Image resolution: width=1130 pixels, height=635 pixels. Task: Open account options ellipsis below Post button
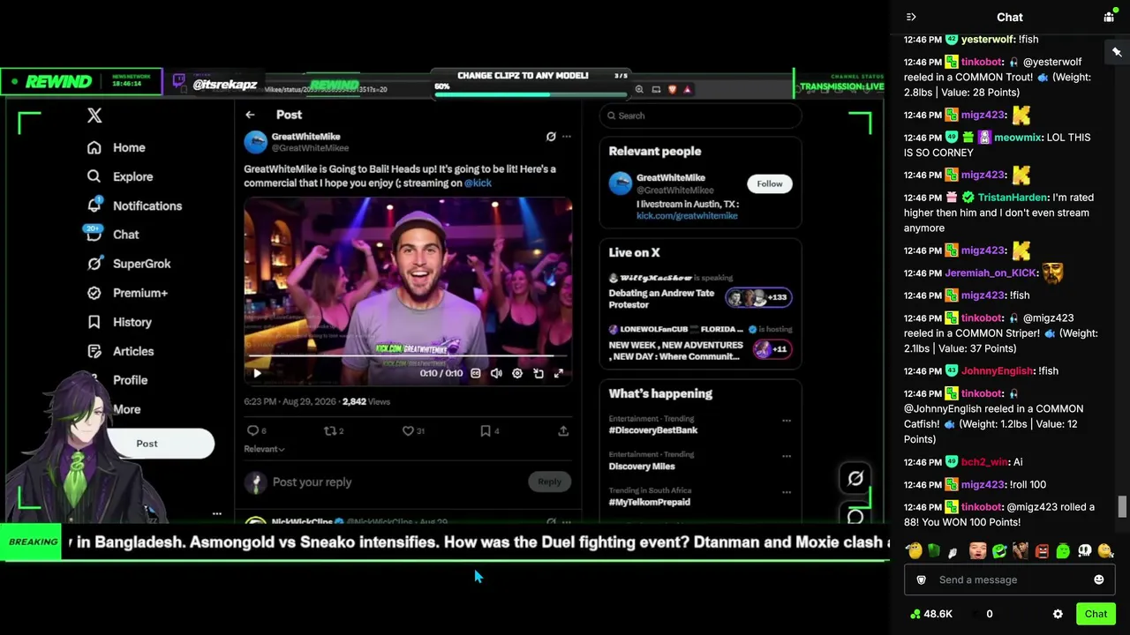[x=217, y=513]
